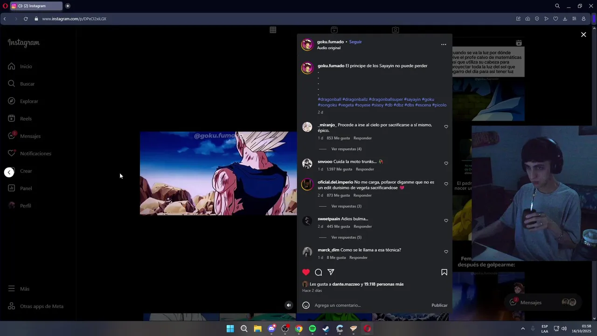Click the previous post arrow button
597x336 pixels.
[x=9, y=172]
